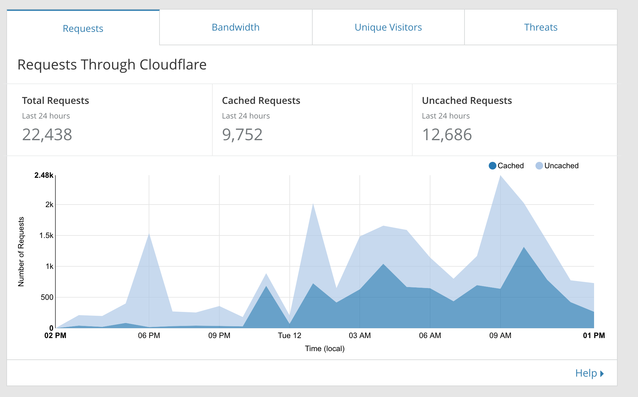Toggle the Cached series legend dot
The image size is (638, 397).
point(492,166)
